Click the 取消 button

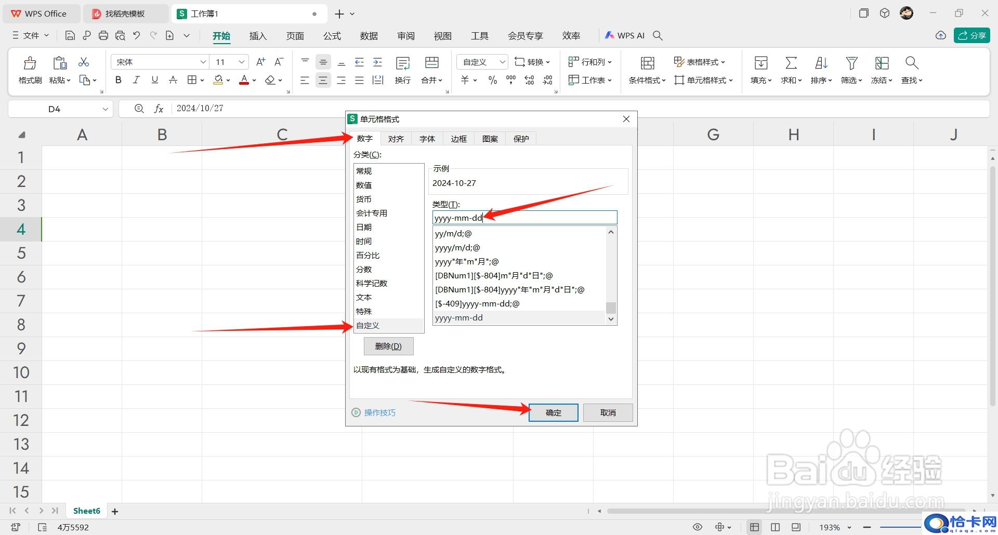point(608,412)
